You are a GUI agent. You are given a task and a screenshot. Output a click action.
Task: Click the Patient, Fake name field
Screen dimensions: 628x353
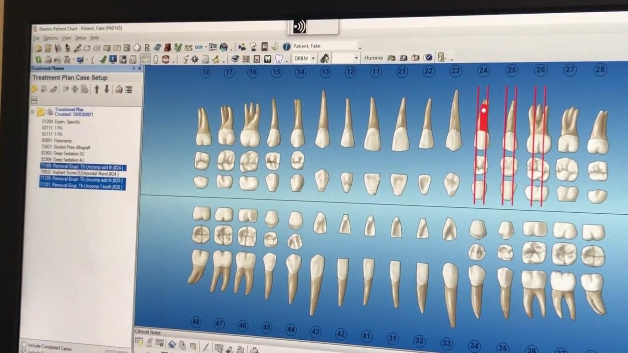click(325, 46)
